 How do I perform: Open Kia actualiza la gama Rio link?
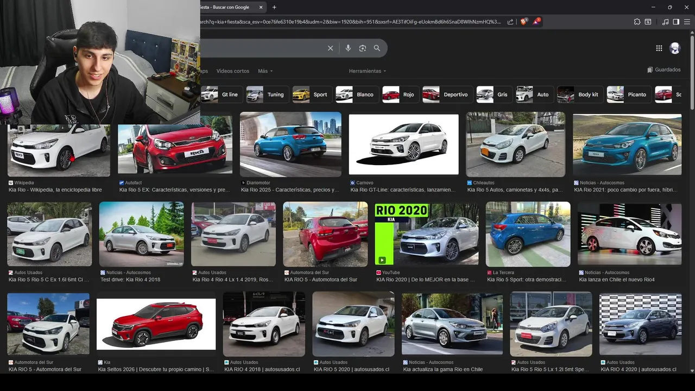[443, 369]
